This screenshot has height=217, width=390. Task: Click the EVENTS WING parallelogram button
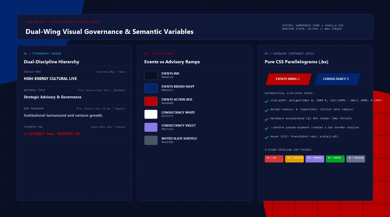(289, 79)
